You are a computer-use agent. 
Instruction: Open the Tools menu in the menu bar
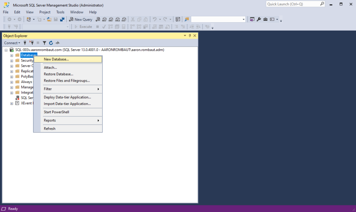tap(60, 12)
